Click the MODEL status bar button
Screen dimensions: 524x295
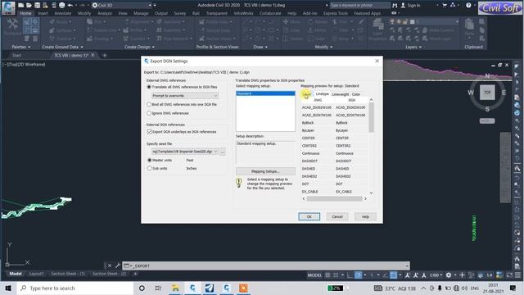coord(314,275)
